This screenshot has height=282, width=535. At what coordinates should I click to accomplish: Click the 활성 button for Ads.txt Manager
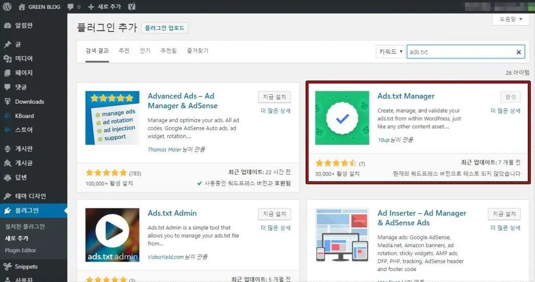click(x=510, y=97)
